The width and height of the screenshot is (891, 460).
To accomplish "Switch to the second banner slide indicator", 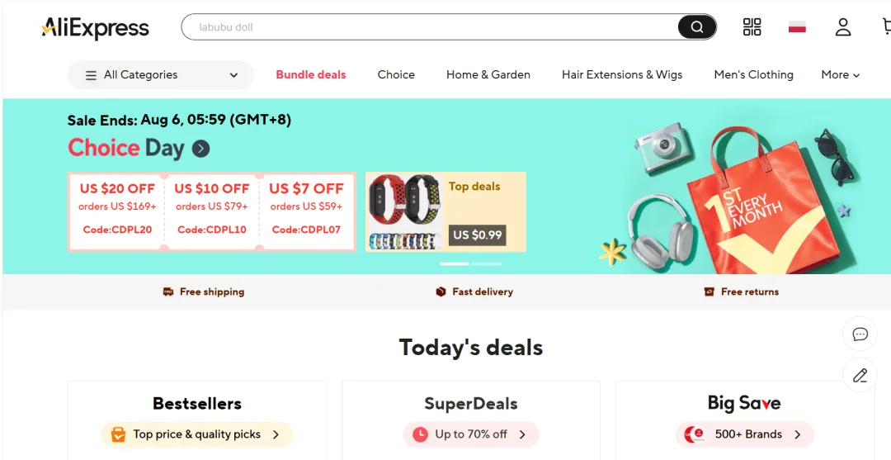I will [x=487, y=263].
